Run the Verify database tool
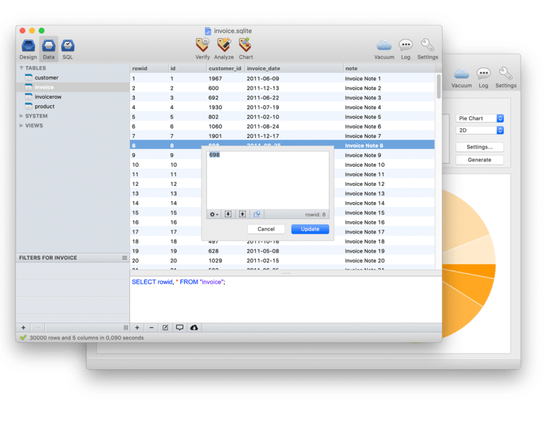 click(x=203, y=49)
